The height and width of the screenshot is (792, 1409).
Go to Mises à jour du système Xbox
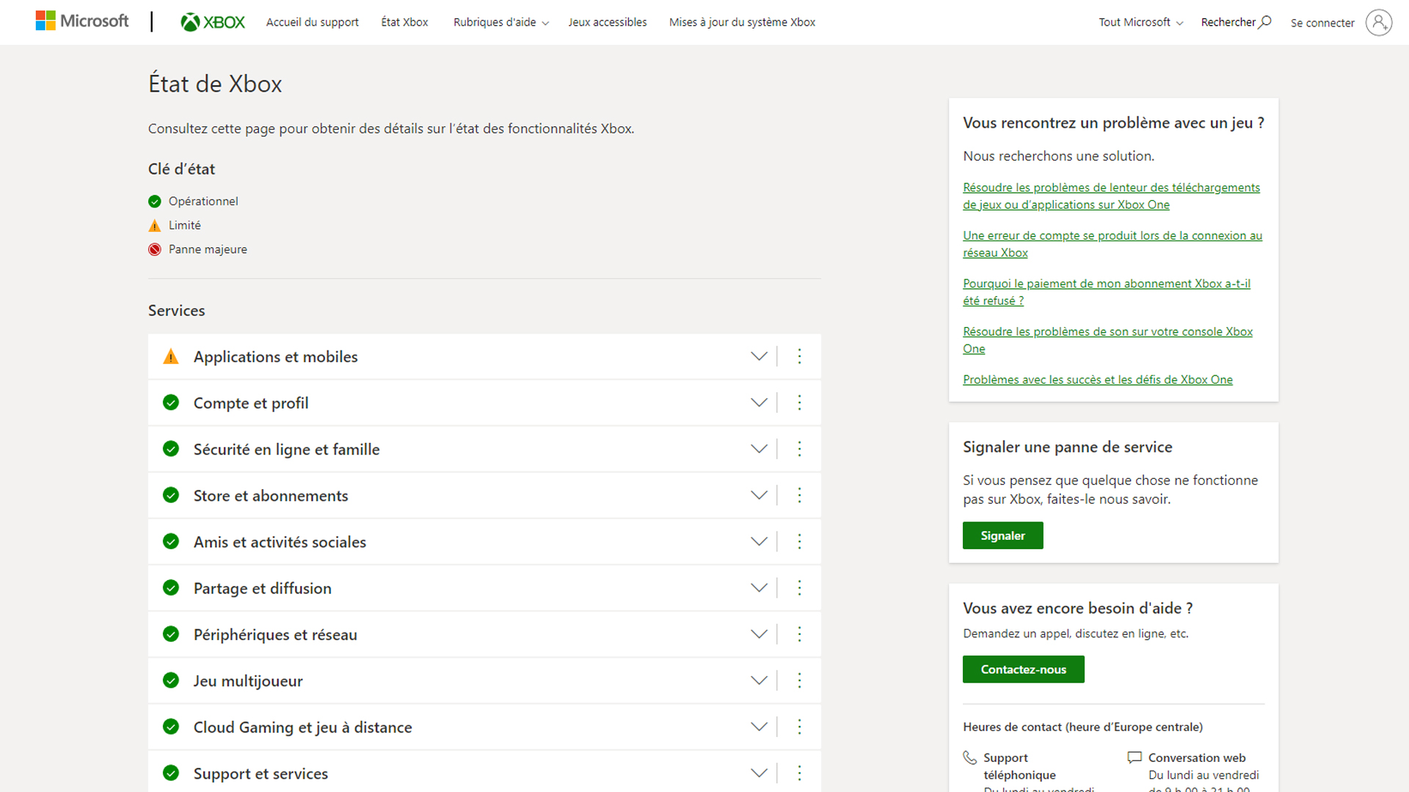[742, 22]
